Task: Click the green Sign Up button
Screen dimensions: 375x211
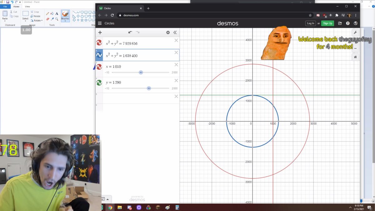Action: pos(327,23)
